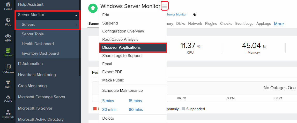The width and height of the screenshot is (297, 123).
Task: Open the APM binoculars icon
Action: (8, 36)
